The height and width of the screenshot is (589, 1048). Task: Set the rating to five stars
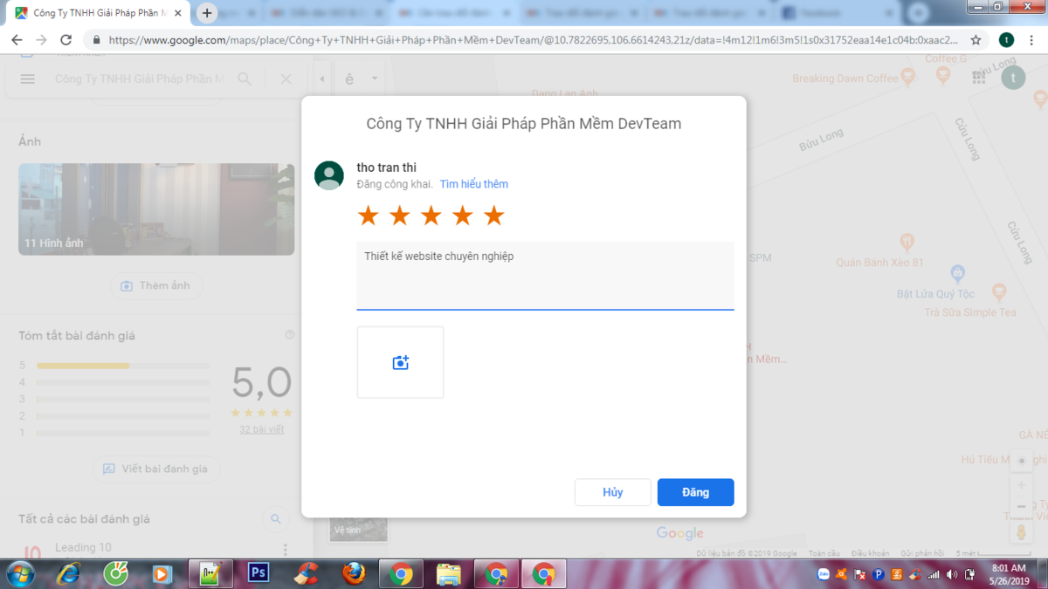pos(493,216)
